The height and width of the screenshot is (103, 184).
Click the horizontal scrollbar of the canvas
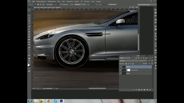97,88
